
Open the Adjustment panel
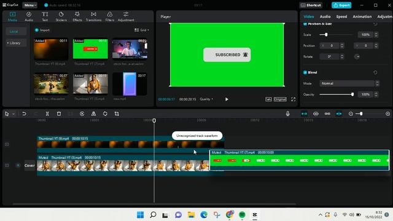[x=126, y=17]
